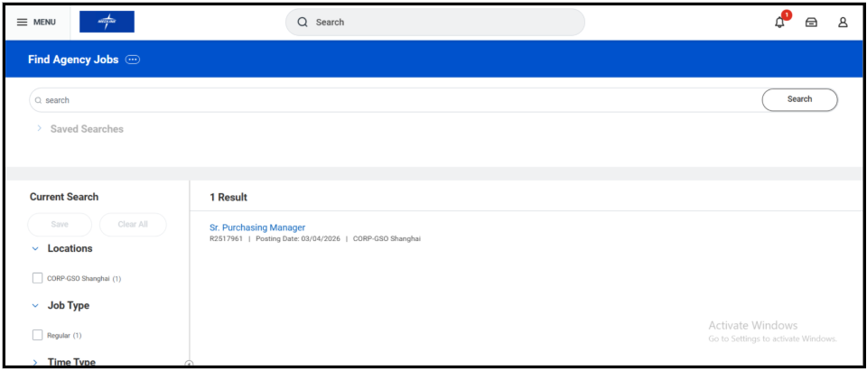Viewport: 867px width, 371px height.
Task: Check the CORP-GSO Shanghai location checkbox
Action: pyautogui.click(x=38, y=278)
